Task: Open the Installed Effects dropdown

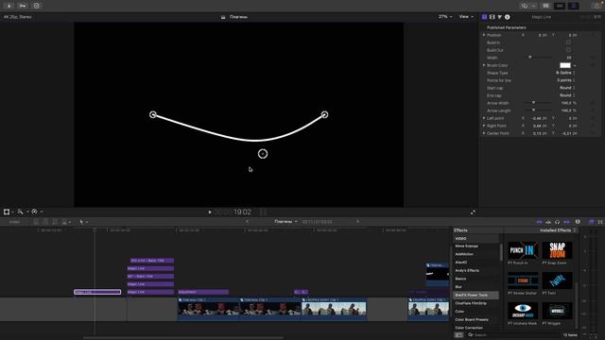Action: point(558,230)
